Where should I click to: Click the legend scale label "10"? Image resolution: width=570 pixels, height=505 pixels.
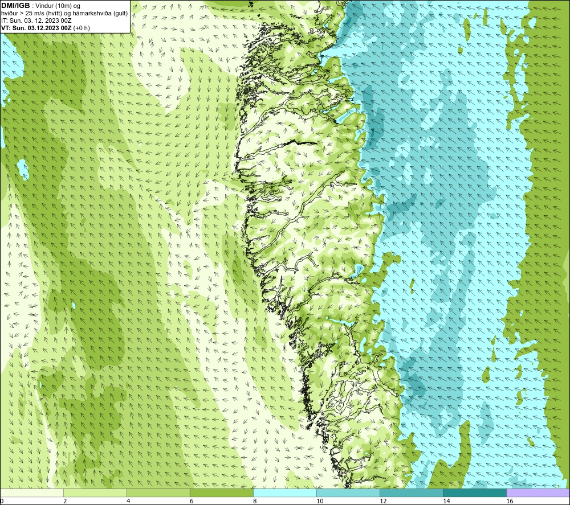tap(320, 502)
